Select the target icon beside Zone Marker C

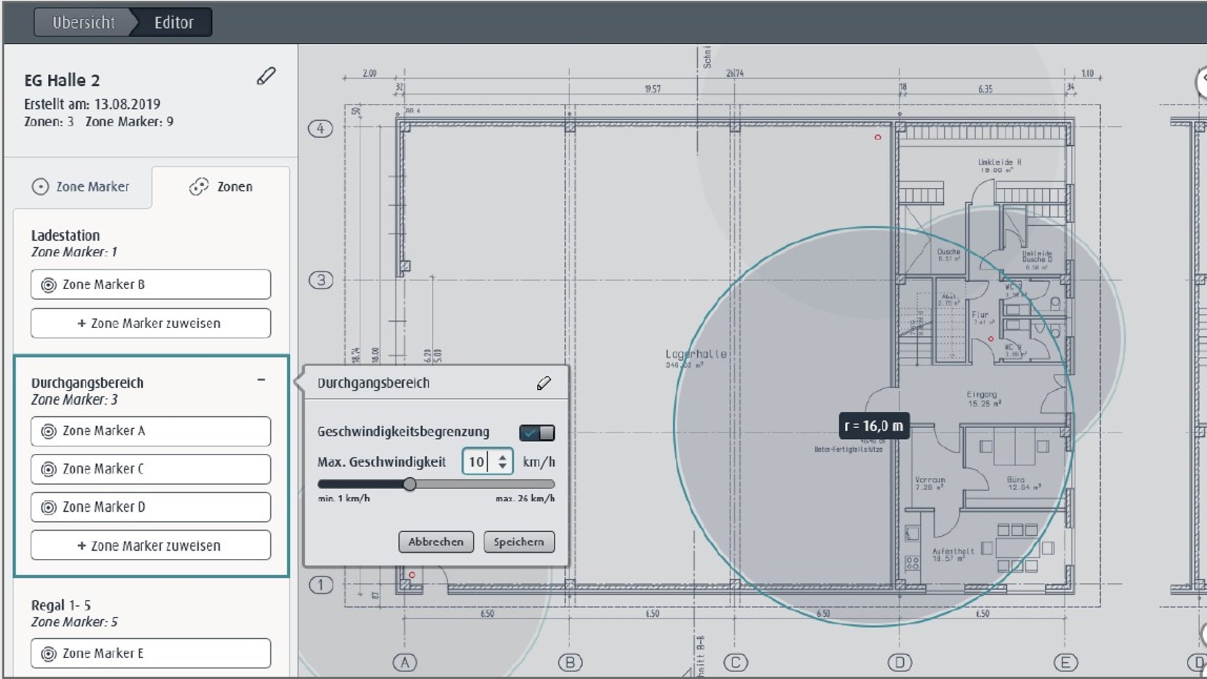pos(47,469)
